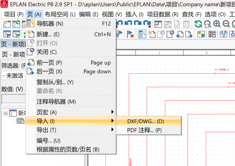Click the zoom in magnifier icon
235x166 pixels.
click(x=217, y=24)
